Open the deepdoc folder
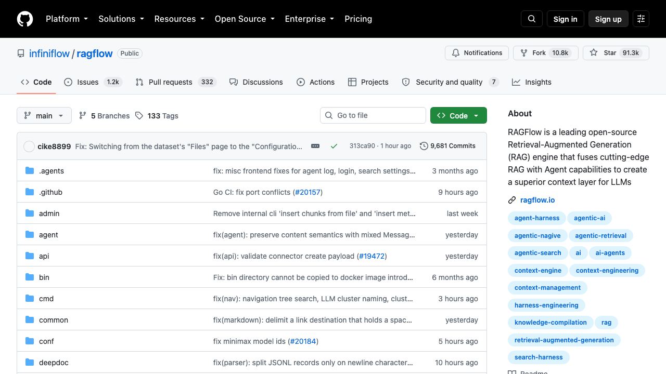666x374 pixels. [54, 363]
